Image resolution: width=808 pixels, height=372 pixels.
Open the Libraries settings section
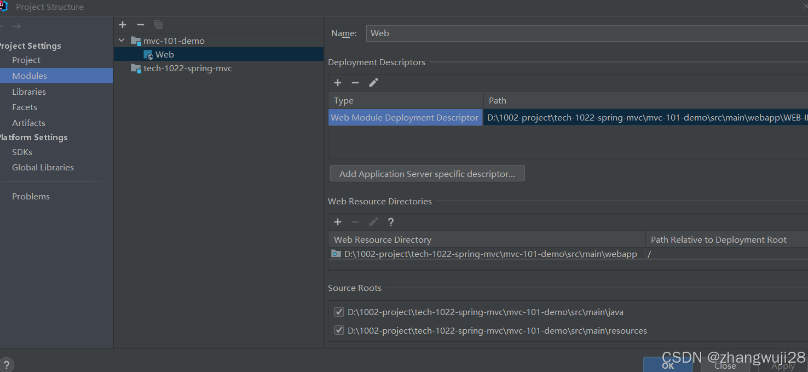[x=29, y=92]
